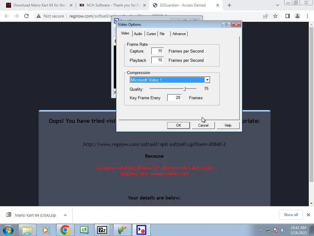Click the Not secure warning icon
314x236 pixels.
pos(39,16)
